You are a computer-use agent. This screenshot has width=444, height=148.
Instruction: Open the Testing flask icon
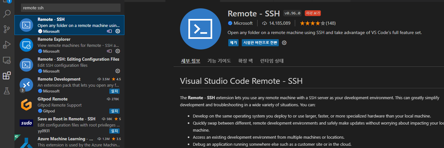click(7, 91)
